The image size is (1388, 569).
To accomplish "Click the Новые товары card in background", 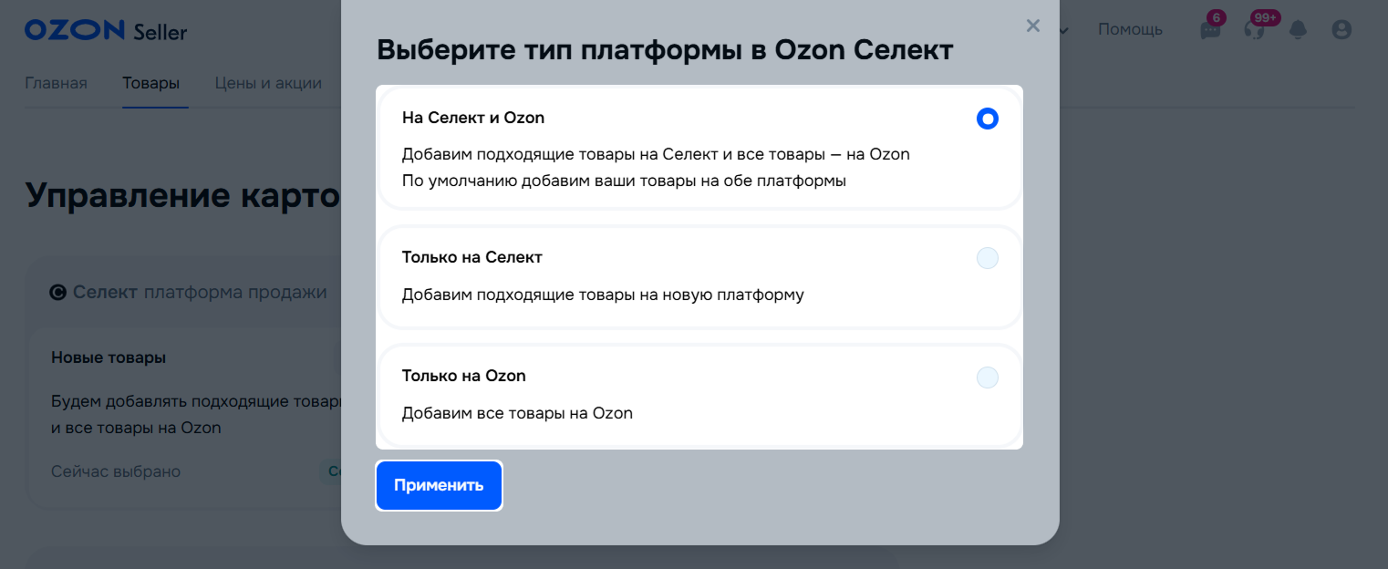I will (109, 358).
